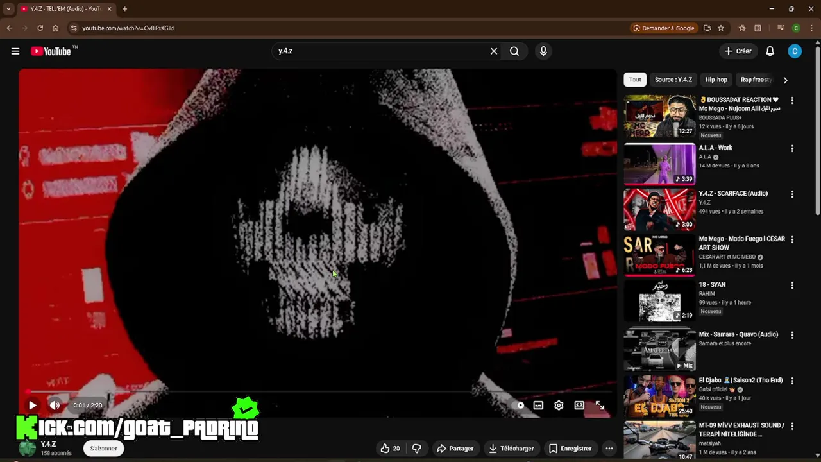Viewport: 821px width, 462px height.
Task: Select the Rap freestyle filter chip
Action: (x=757, y=80)
